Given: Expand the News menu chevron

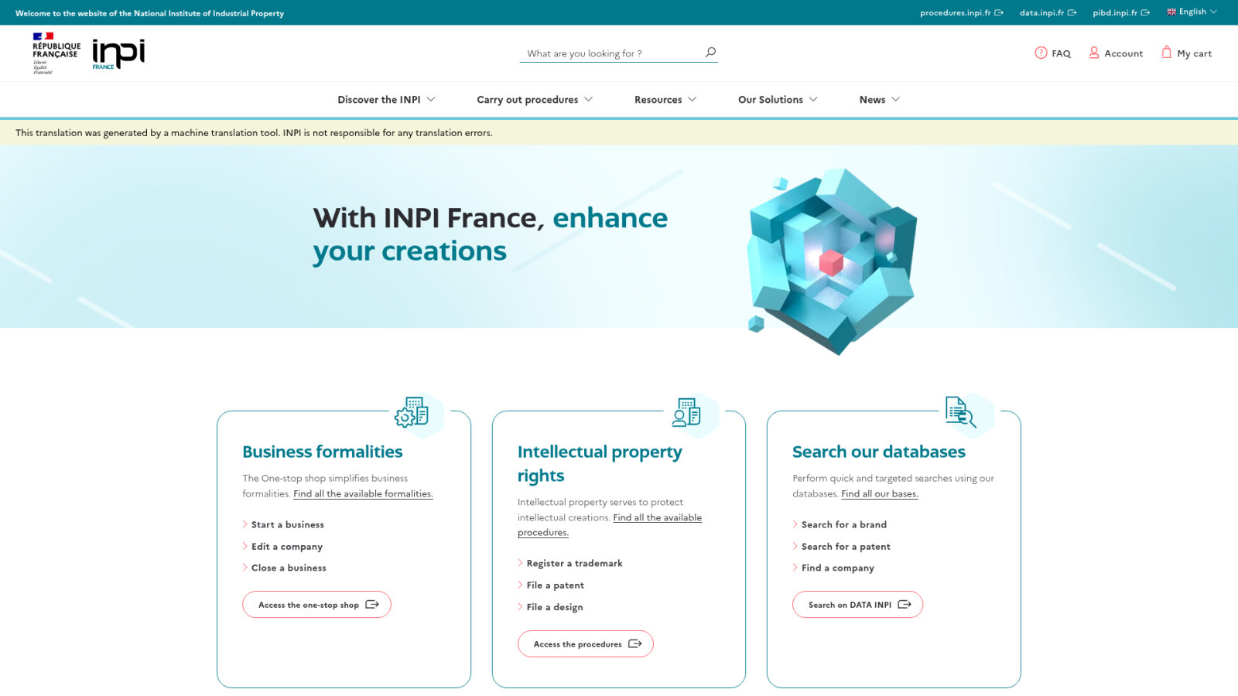Looking at the screenshot, I should click(x=896, y=100).
